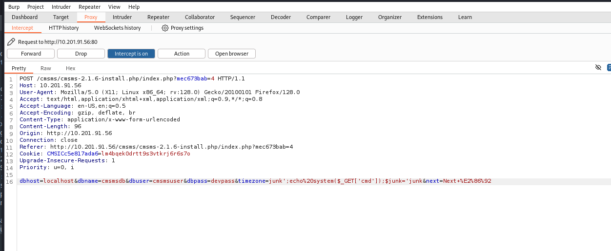Select the Pretty view tab
Viewport: 611px width, 251px height.
[19, 68]
